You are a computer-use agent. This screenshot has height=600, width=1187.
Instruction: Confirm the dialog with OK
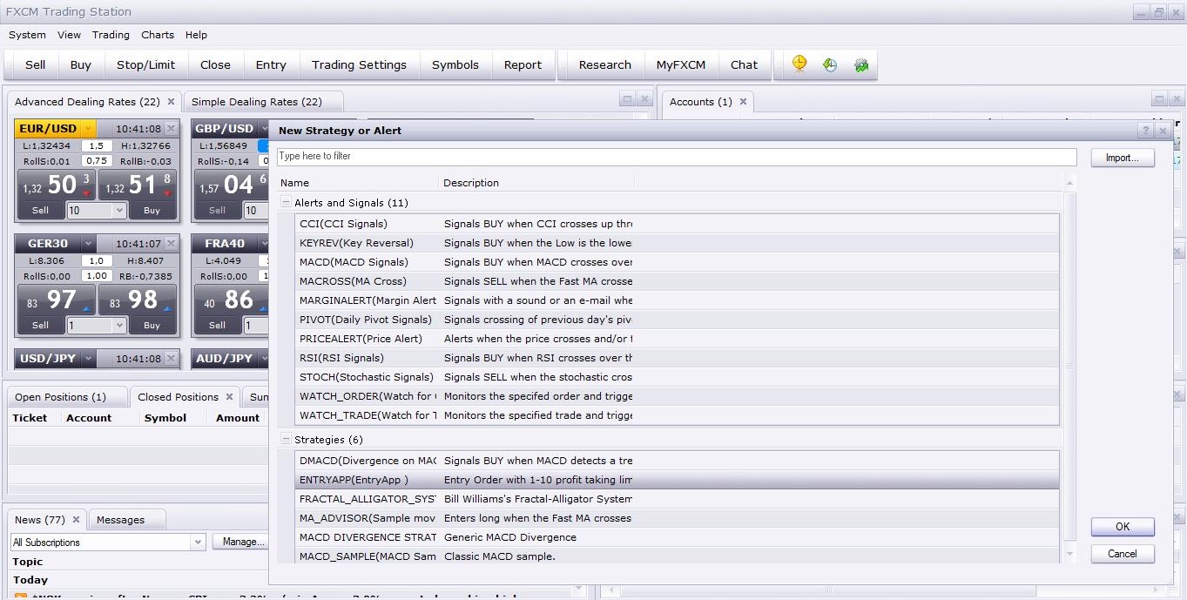click(x=1122, y=526)
